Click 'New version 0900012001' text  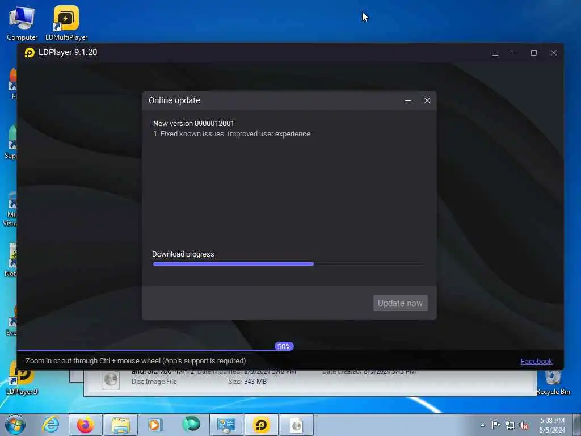click(x=193, y=123)
